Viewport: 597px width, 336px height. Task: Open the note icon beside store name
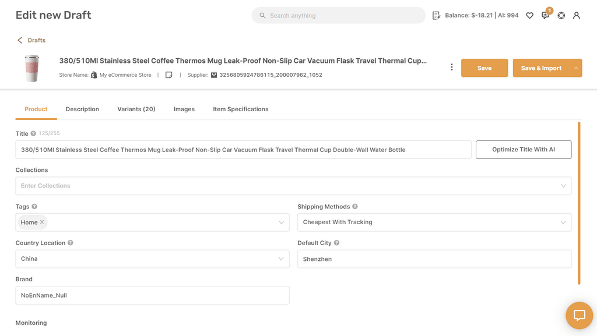point(168,75)
